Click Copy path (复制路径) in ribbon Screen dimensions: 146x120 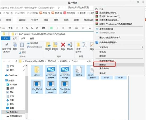(33, 43)
